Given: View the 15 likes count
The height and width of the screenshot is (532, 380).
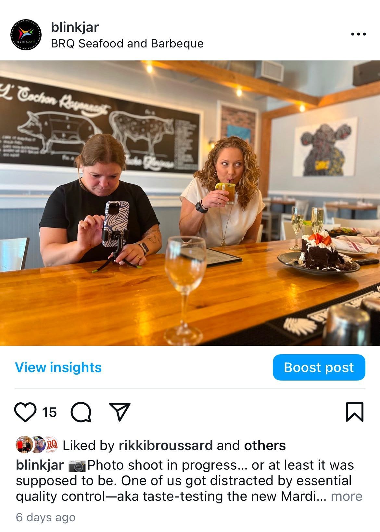Looking at the screenshot, I should coord(49,412).
